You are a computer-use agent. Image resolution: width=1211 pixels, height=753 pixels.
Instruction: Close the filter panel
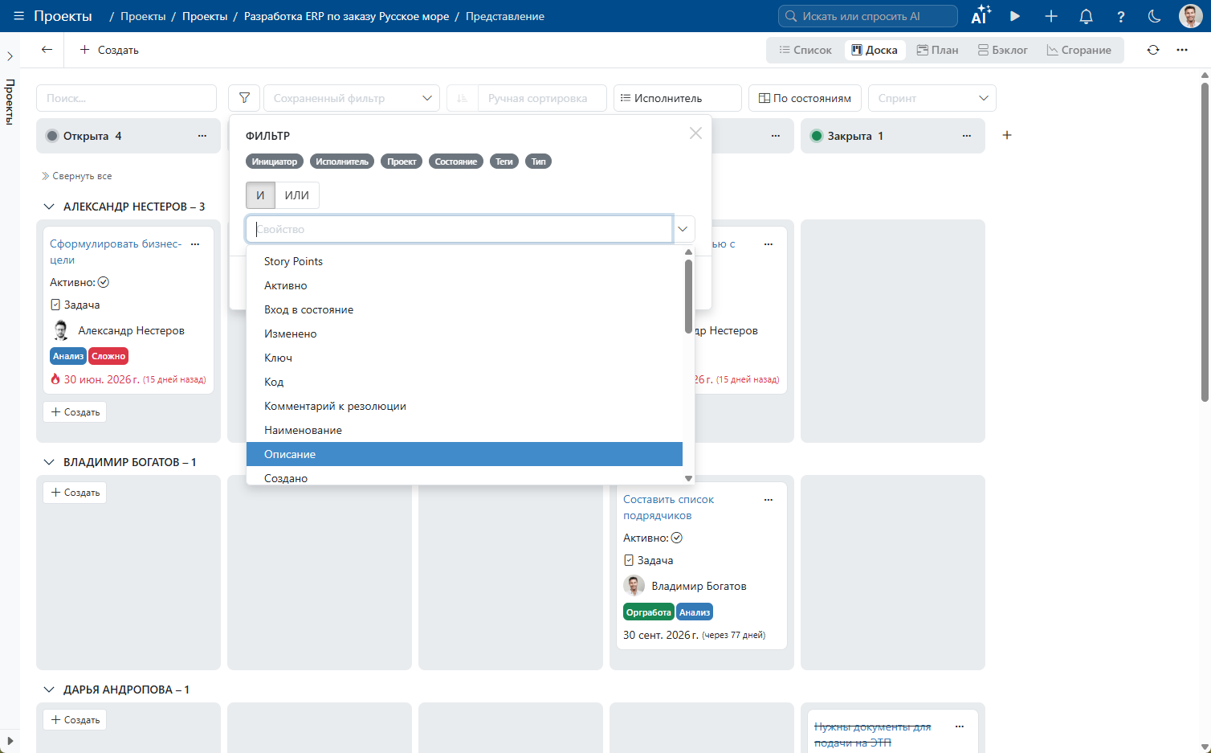pos(695,133)
